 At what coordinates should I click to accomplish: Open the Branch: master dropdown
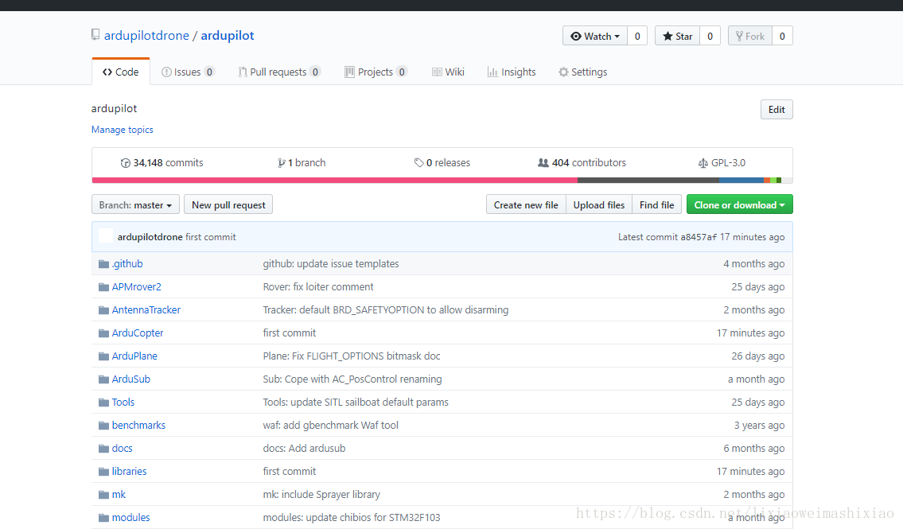click(135, 205)
